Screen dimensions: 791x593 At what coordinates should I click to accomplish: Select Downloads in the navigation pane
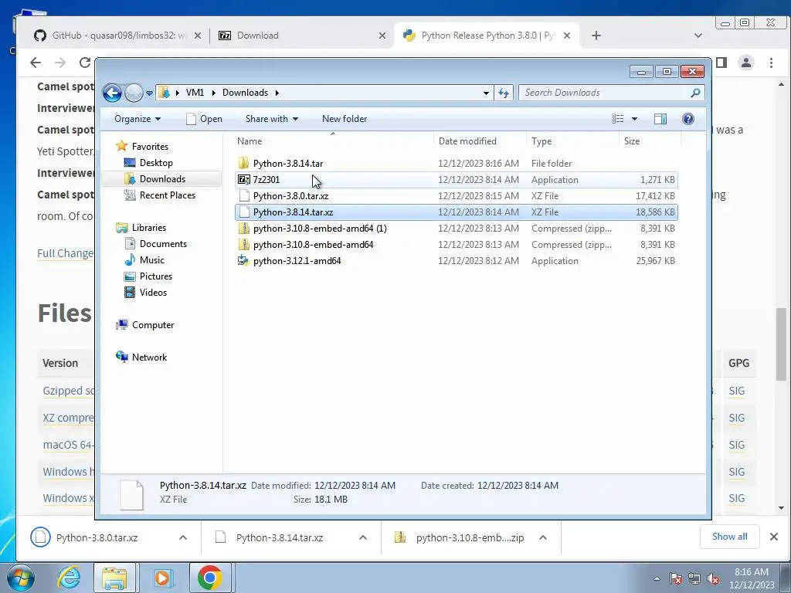pos(162,179)
